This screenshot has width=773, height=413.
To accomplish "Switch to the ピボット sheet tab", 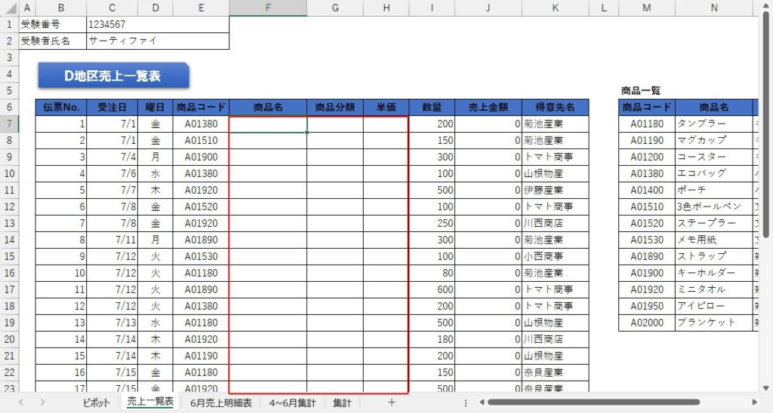I will pyautogui.click(x=97, y=402).
